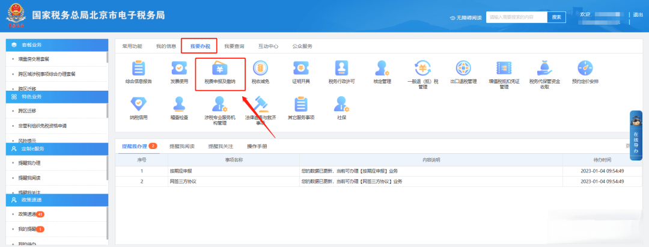Open 跨区迁移 under 特色业务
649x247 pixels.
tap(27, 111)
